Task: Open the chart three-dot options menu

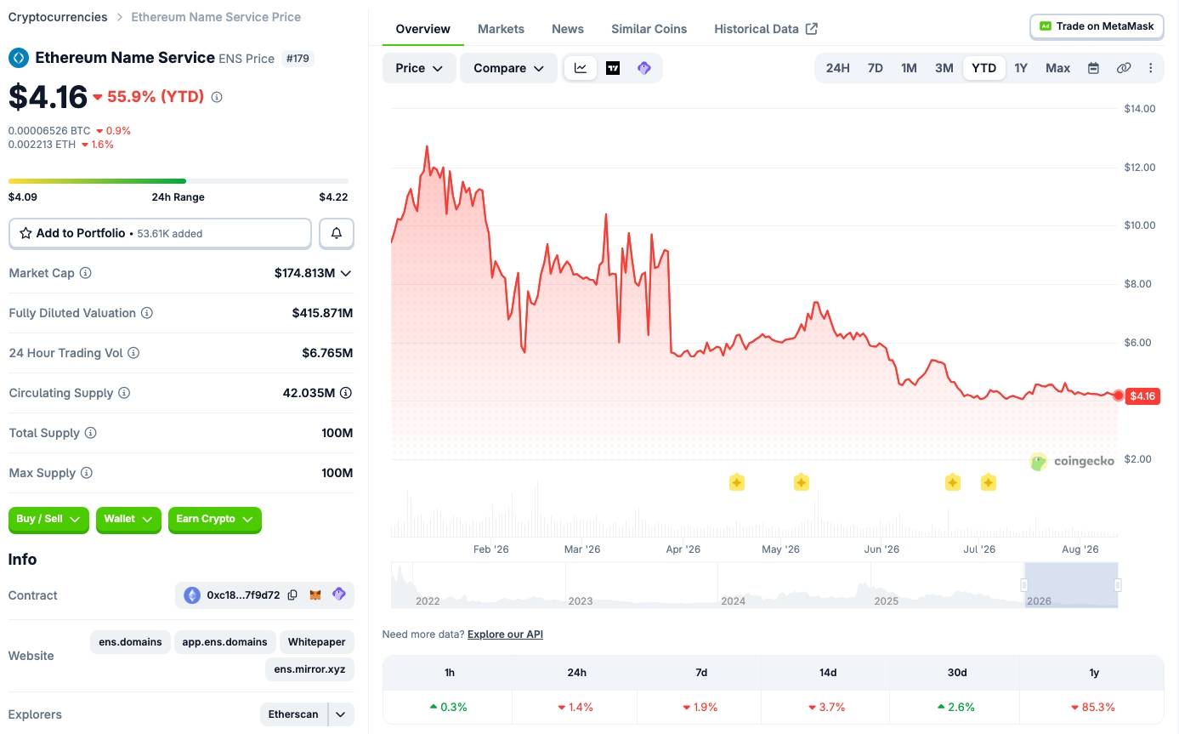Action: (x=1151, y=68)
